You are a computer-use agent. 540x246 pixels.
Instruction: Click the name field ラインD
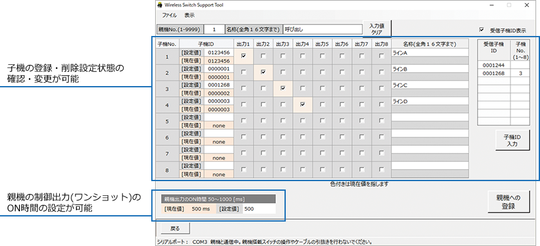[430, 101]
